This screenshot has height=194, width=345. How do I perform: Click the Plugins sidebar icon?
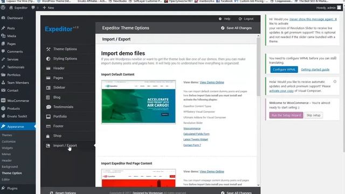[x=3, y=188]
